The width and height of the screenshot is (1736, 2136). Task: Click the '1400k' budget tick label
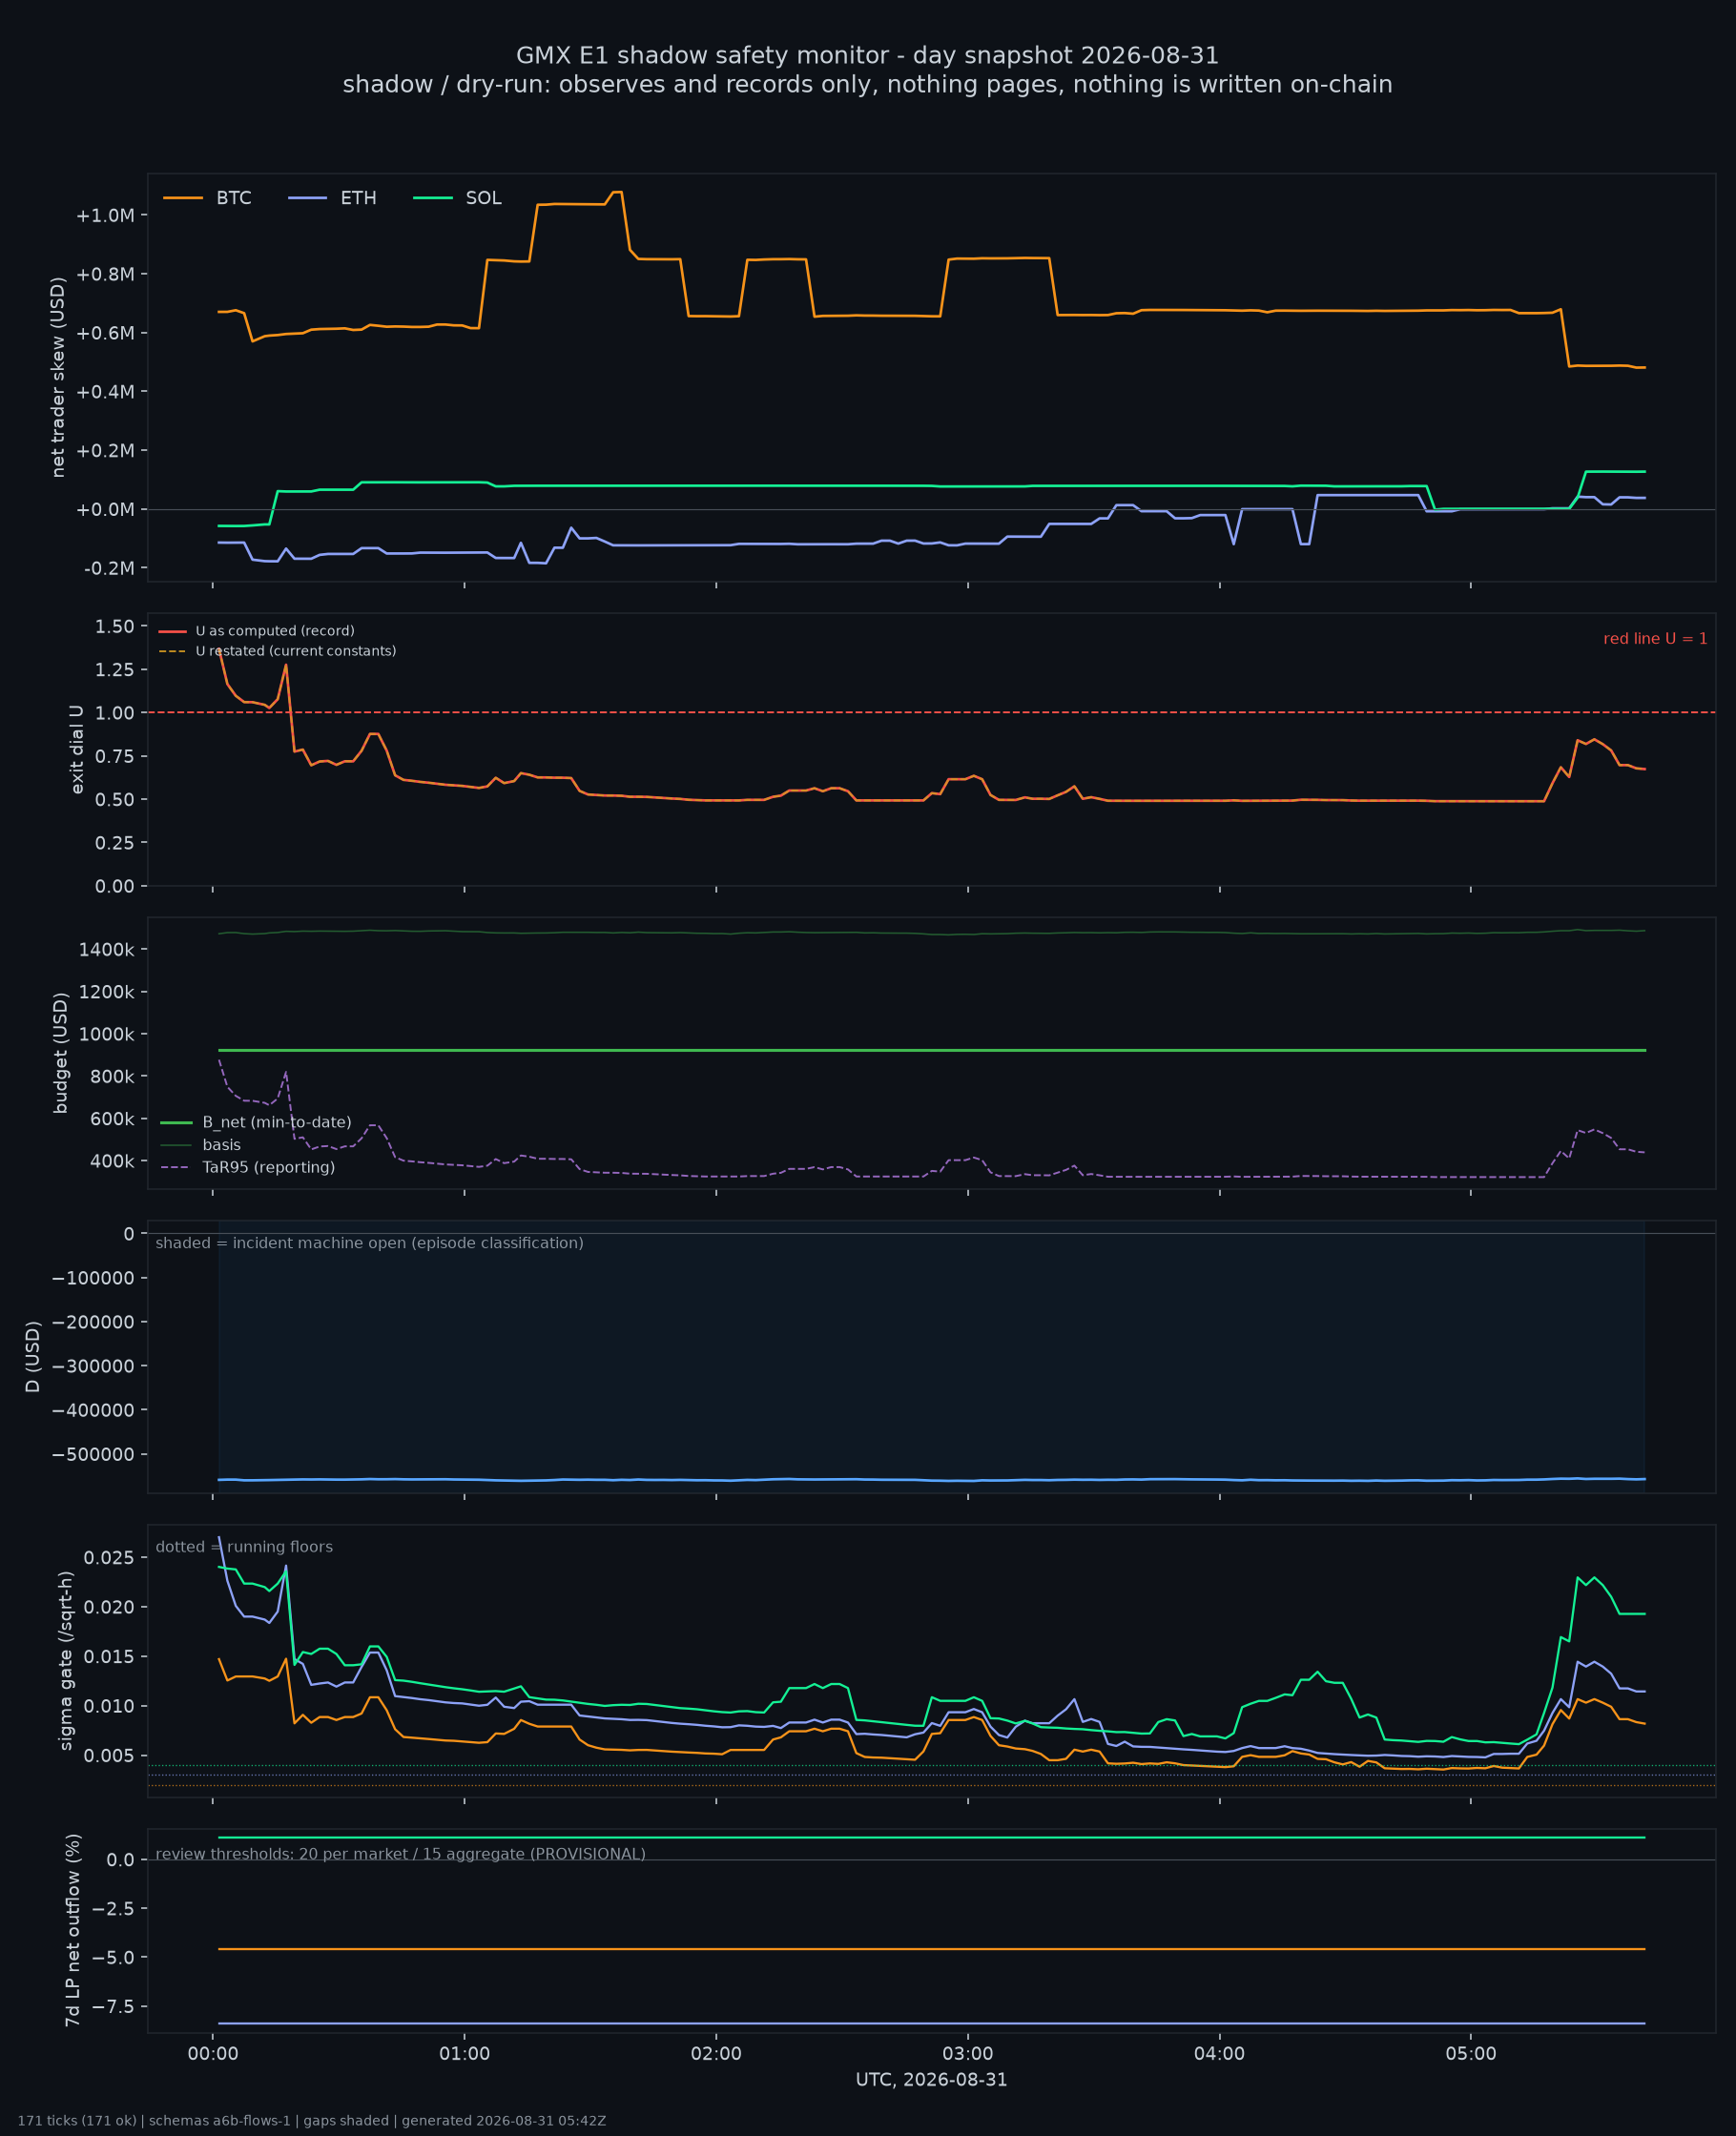[x=107, y=949]
